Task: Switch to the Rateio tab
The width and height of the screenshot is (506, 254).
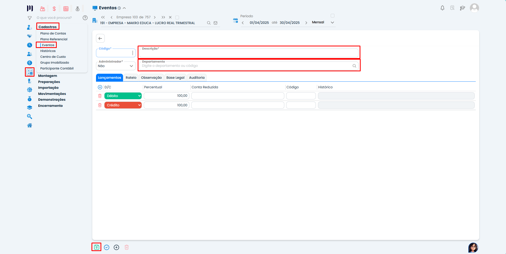Action: [131, 78]
